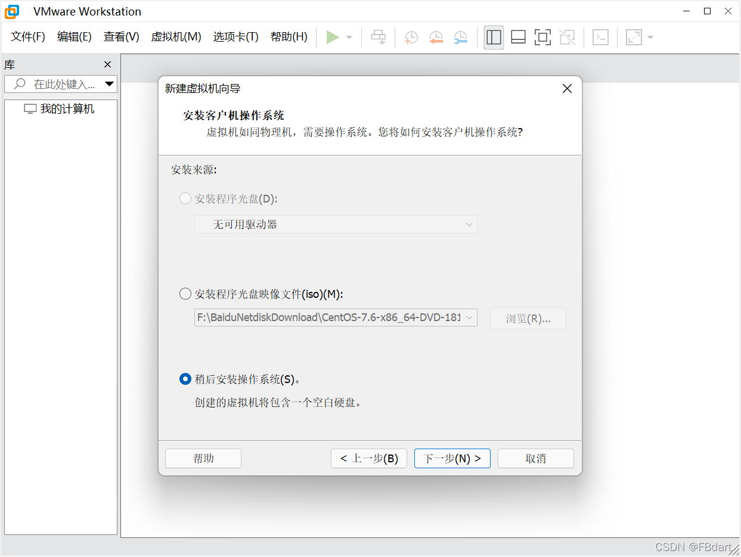Screen dimensions: 741x557
Task: Click the 安装客户机操作系统 heading
Action: (234, 116)
